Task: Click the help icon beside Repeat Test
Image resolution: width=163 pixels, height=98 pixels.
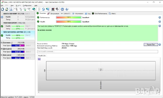Action: 160,45
